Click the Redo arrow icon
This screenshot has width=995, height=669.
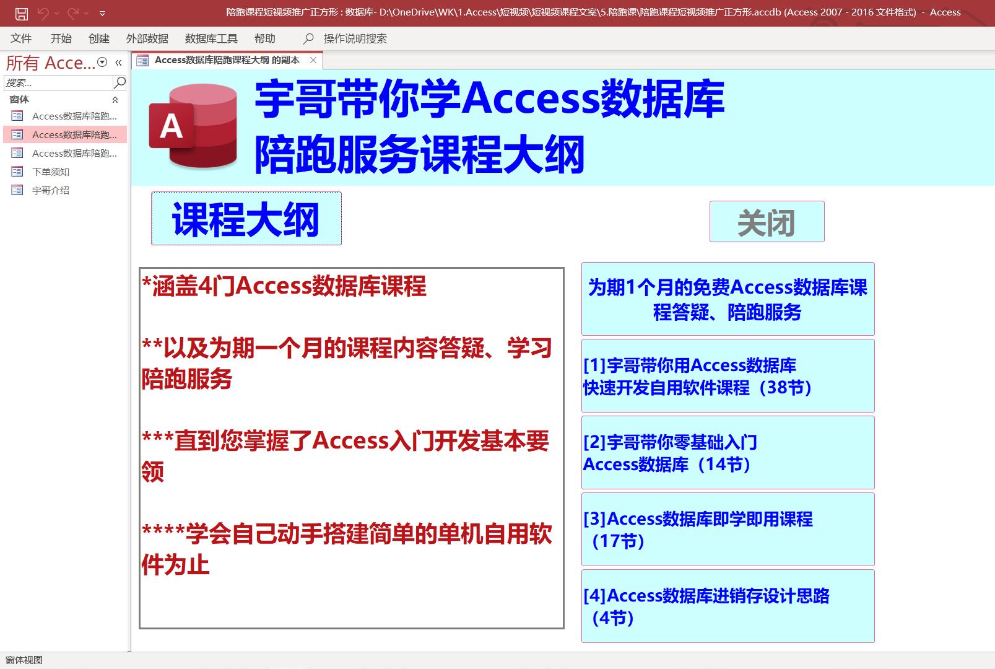(73, 12)
